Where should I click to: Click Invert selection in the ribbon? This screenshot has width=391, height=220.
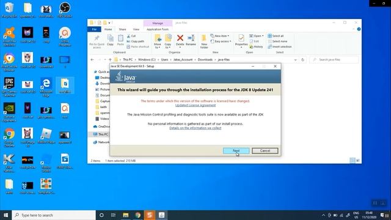pyautogui.click(x=280, y=46)
